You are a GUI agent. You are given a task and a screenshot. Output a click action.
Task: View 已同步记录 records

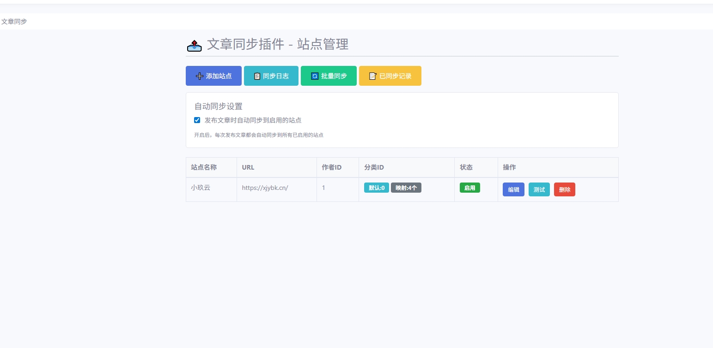(390, 76)
